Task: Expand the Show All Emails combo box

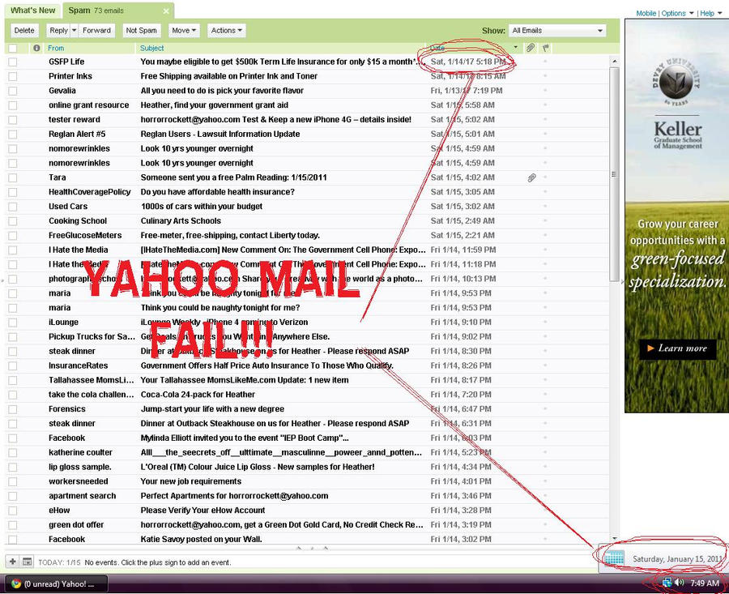Action: 557,31
